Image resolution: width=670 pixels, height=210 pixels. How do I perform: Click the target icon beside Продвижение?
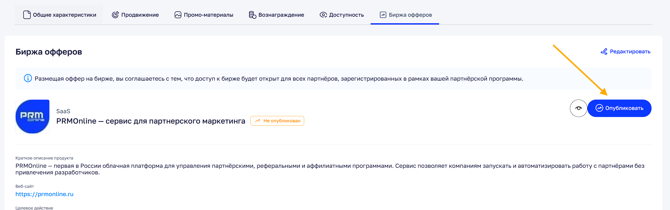115,15
